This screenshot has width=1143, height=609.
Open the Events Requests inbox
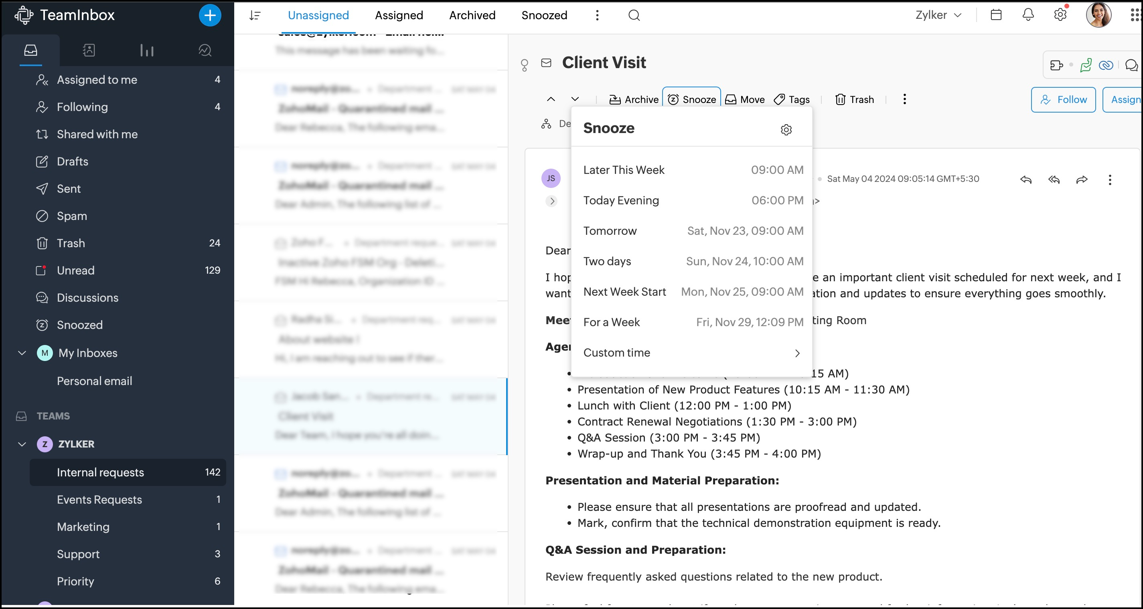tap(99, 500)
